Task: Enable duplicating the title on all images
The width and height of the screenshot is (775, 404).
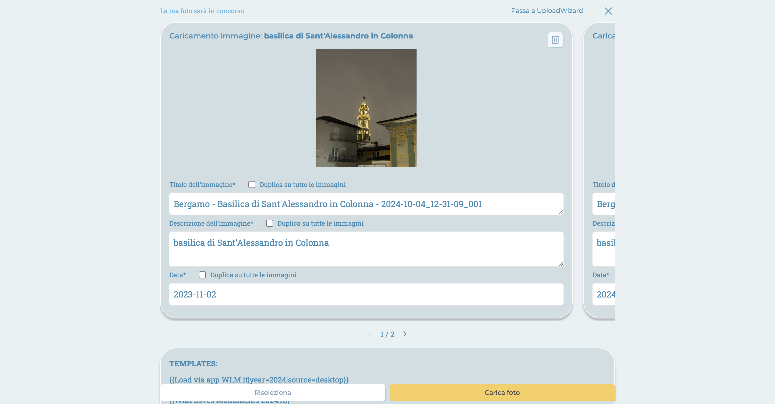Action: tap(252, 185)
